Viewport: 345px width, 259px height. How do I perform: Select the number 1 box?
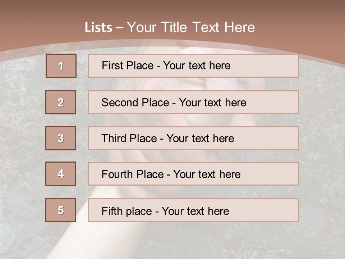(x=61, y=66)
